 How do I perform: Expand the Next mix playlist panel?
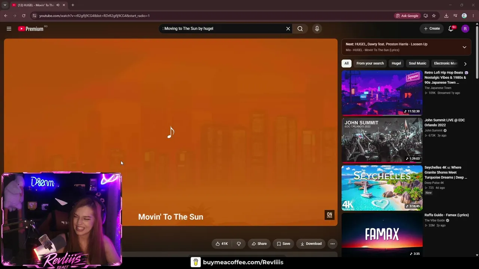[464, 47]
